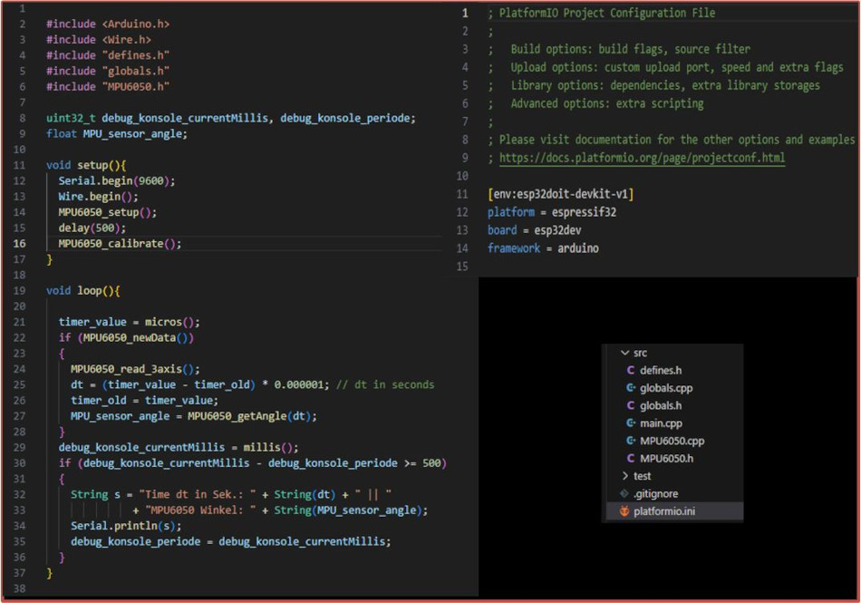The image size is (861, 603).
Task: Open MPU6050.h in the file tree
Action: click(667, 459)
